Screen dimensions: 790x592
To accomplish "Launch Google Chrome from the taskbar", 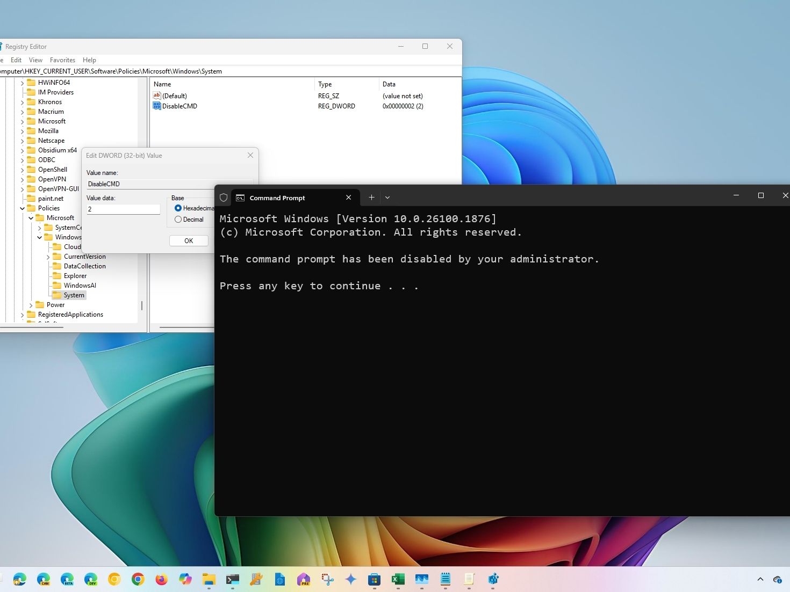I will (138, 579).
